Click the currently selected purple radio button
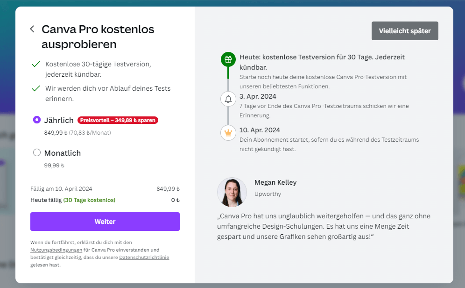465x288 pixels. pos(37,120)
